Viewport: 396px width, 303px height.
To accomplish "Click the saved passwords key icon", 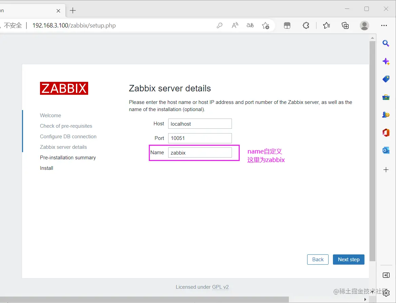I will click(x=219, y=25).
